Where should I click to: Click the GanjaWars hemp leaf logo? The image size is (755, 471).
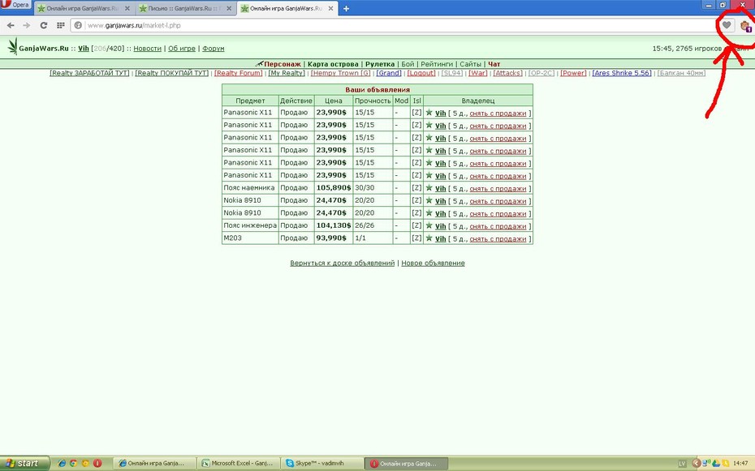coord(12,47)
